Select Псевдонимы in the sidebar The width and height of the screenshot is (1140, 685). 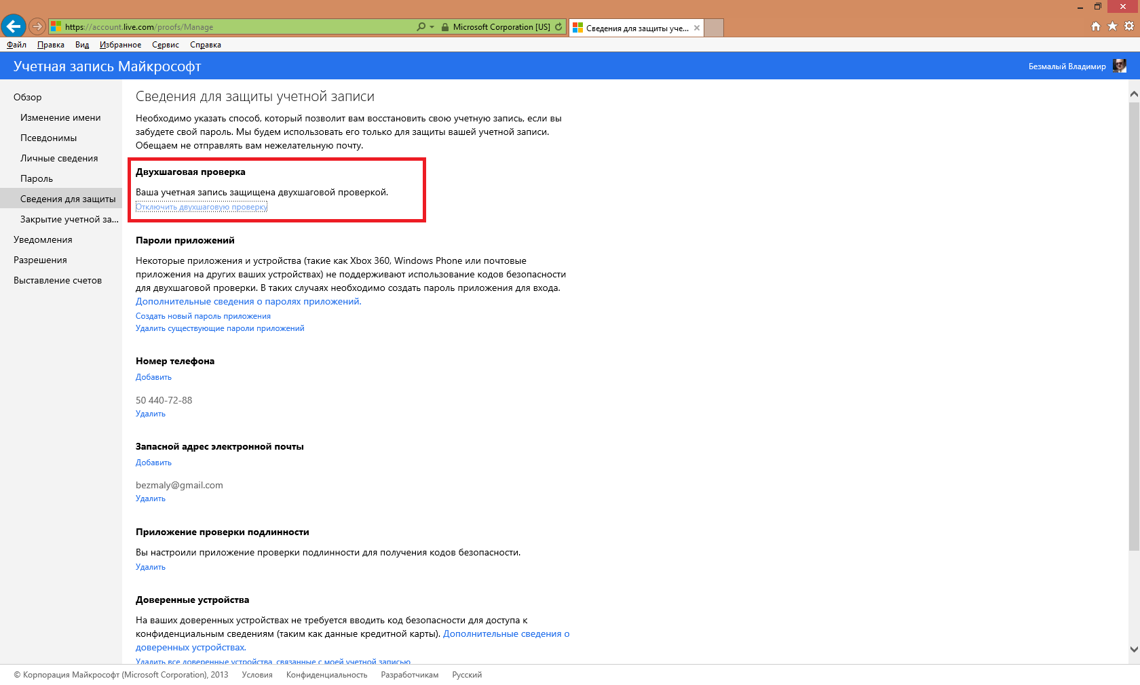48,138
